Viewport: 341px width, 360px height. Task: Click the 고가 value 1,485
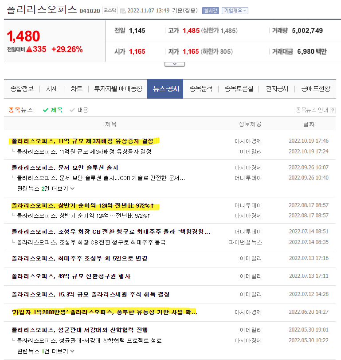[191, 31]
